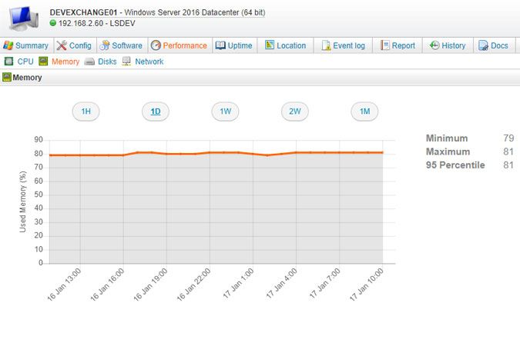Choose the 2W time range
The width and height of the screenshot is (520, 346).
click(294, 111)
